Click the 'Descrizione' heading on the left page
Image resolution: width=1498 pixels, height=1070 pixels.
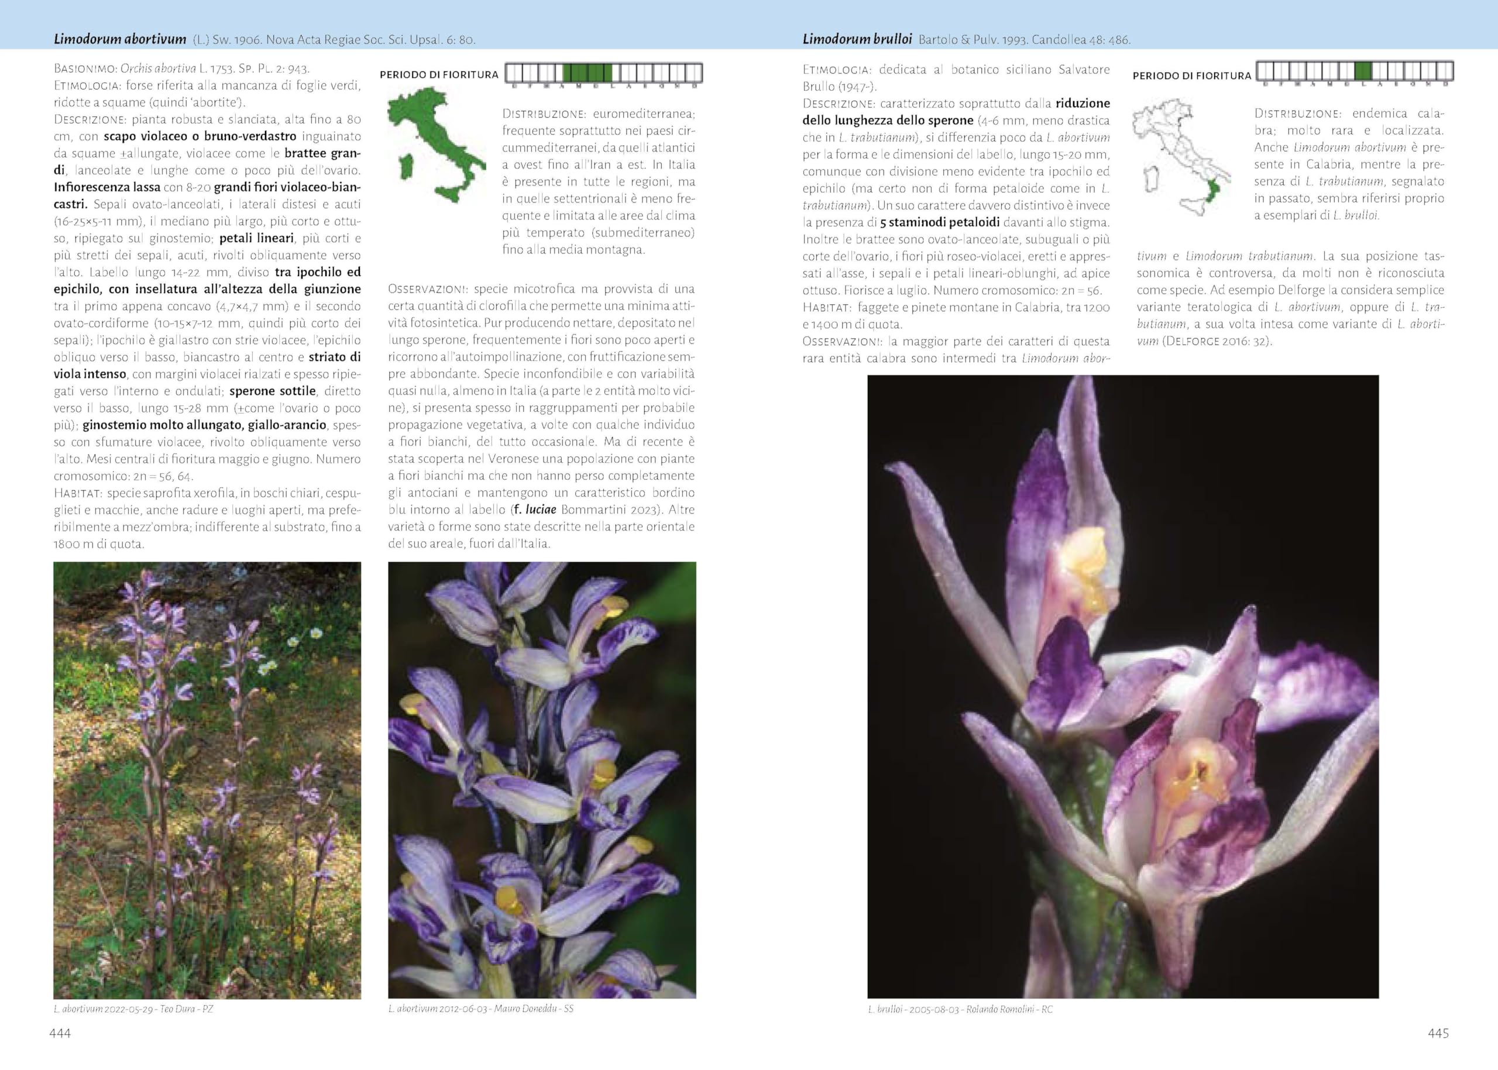click(x=90, y=119)
